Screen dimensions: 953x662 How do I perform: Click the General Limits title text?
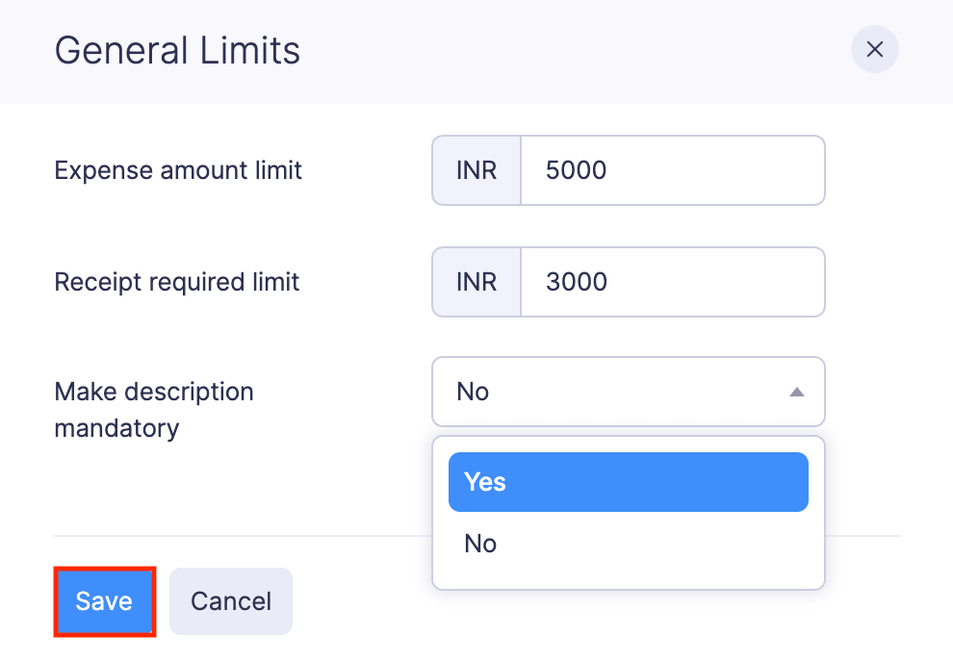(177, 50)
